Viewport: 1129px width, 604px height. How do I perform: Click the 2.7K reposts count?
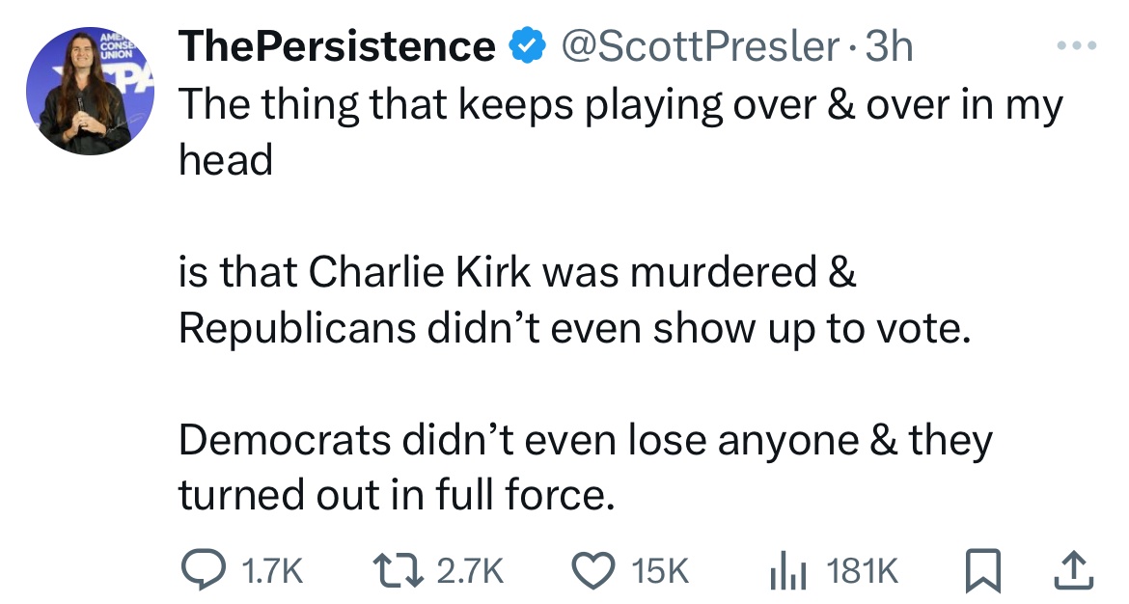pos(471,572)
